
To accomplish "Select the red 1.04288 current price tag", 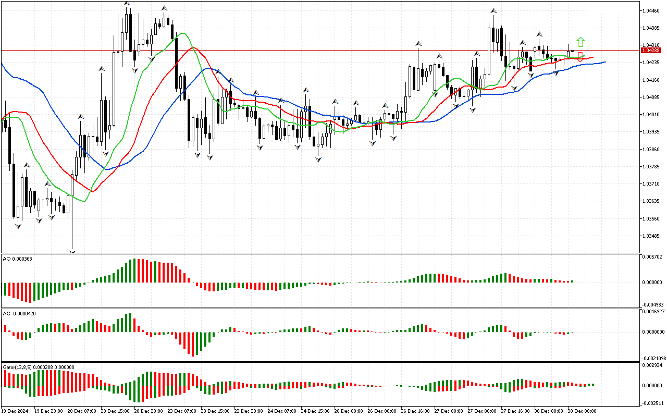I will [x=651, y=50].
